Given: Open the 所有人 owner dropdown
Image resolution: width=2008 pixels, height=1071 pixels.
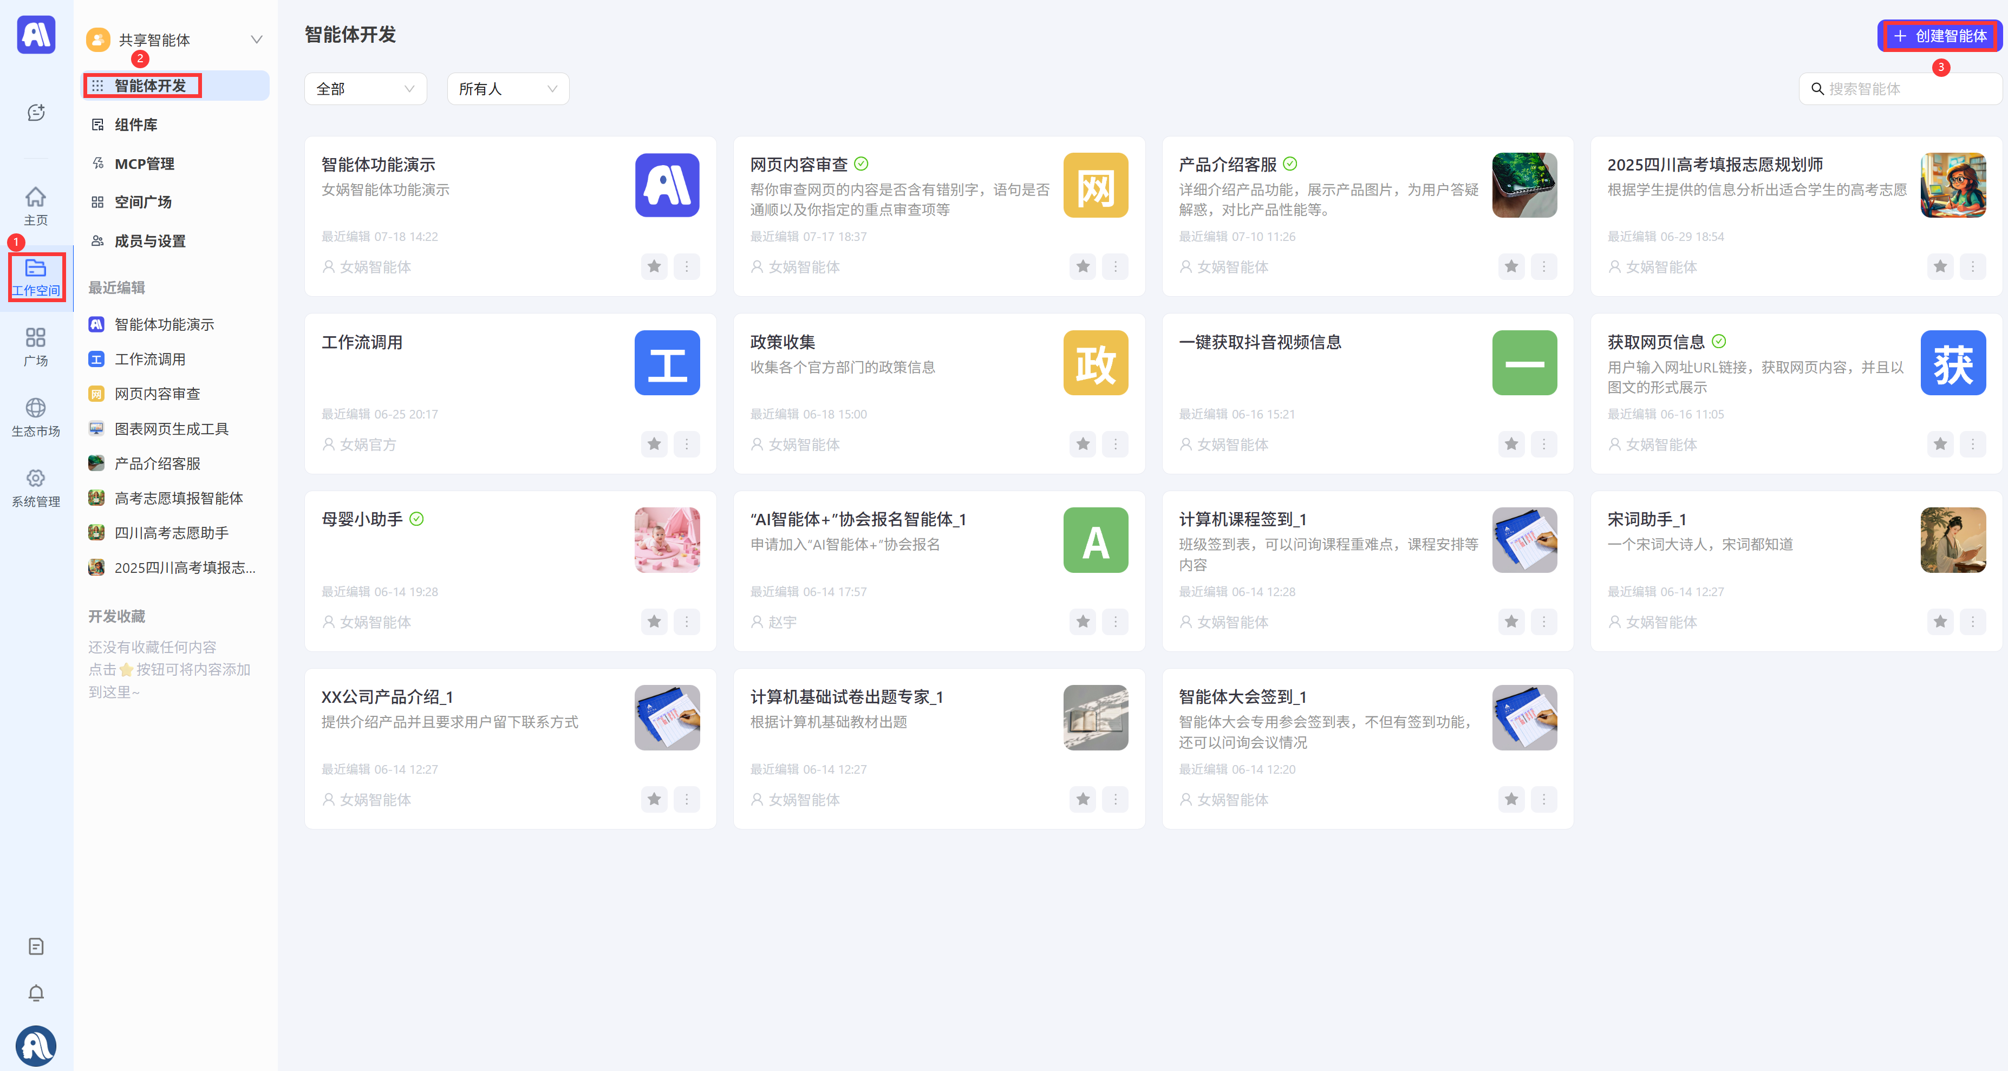Looking at the screenshot, I should click(x=507, y=89).
